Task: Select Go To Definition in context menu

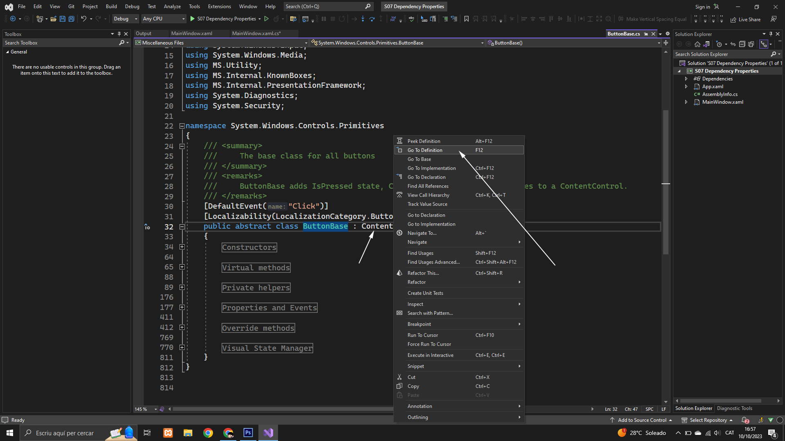Action: click(425, 150)
